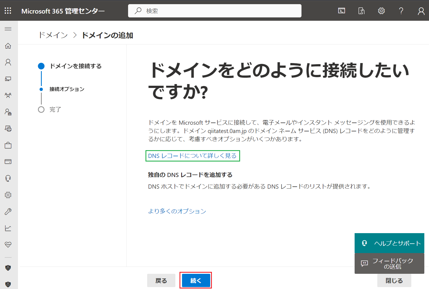Open bottom Compliance shield icon in sidebar

(8, 284)
